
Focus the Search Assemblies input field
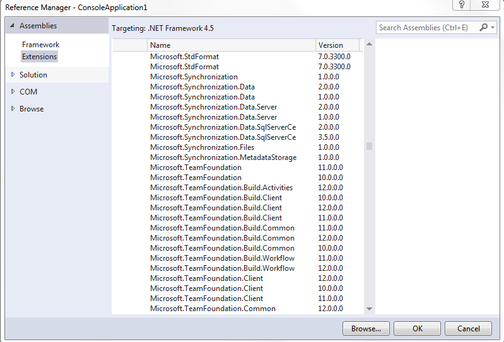pyautogui.click(x=428, y=28)
